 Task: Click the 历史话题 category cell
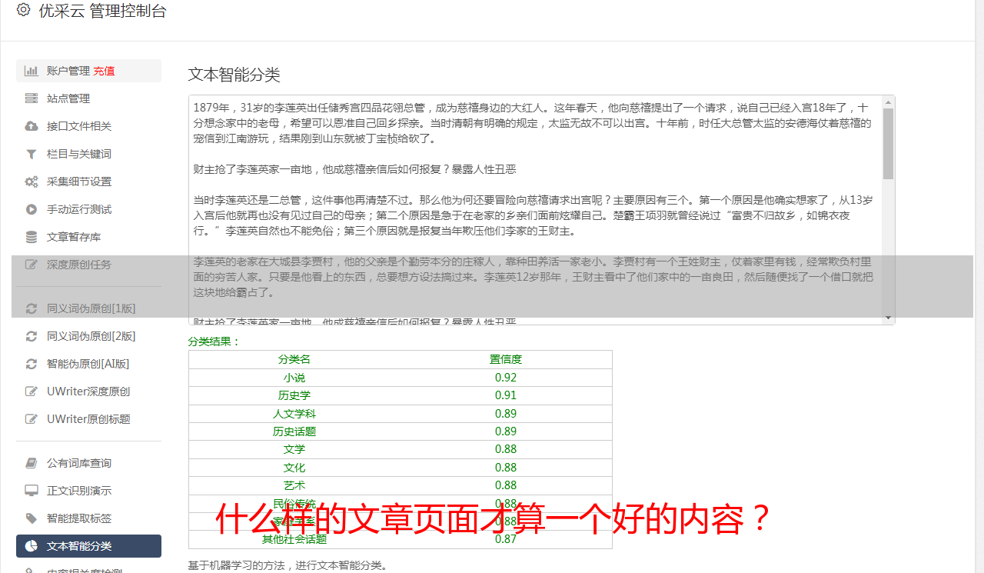294,431
